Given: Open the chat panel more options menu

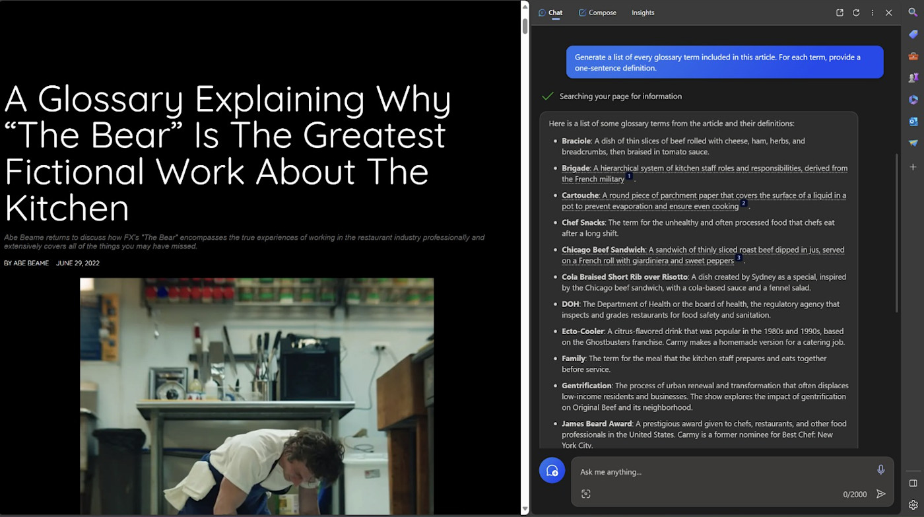Looking at the screenshot, I should 873,13.
